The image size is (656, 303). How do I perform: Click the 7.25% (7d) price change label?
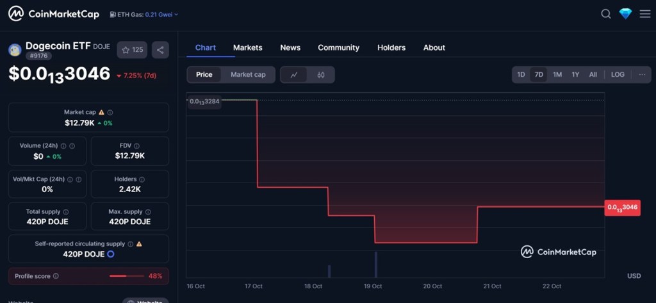[x=136, y=76]
